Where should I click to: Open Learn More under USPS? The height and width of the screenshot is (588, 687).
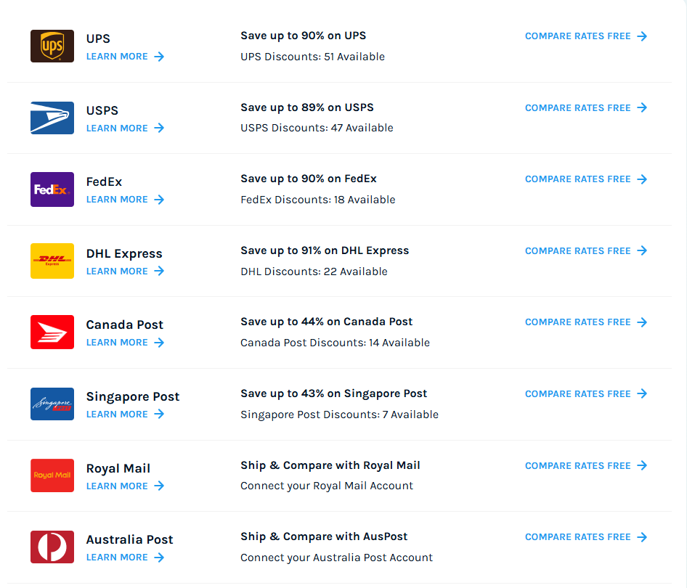coord(126,128)
